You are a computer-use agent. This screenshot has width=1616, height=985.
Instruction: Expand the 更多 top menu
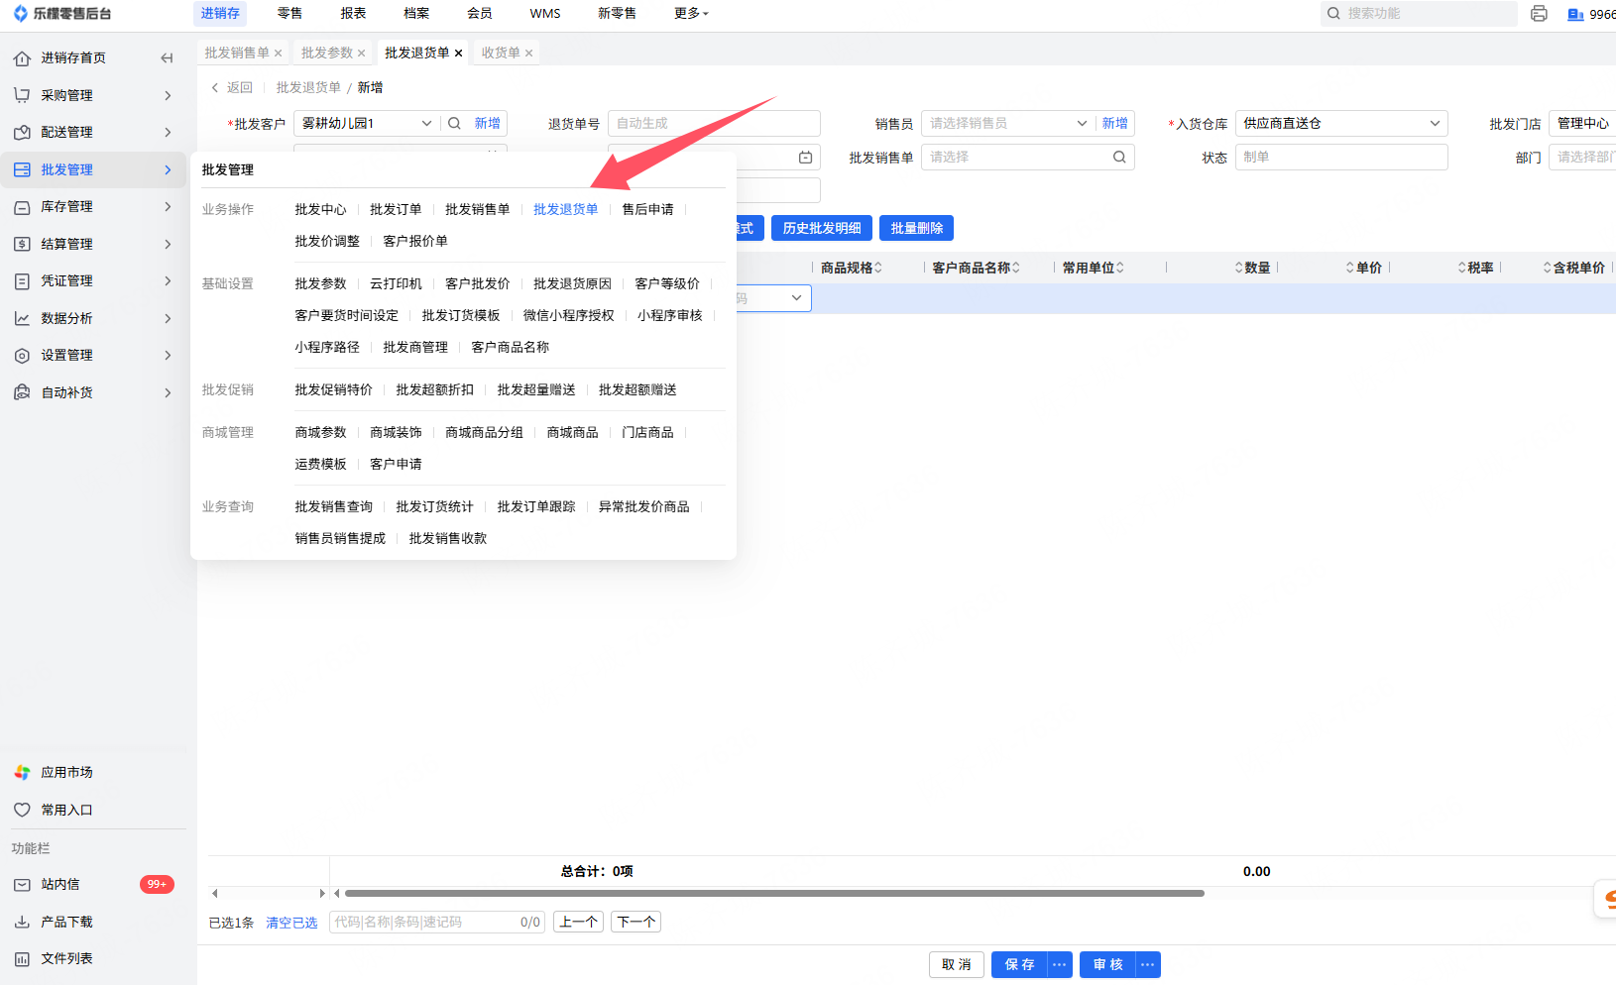pyautogui.click(x=691, y=14)
